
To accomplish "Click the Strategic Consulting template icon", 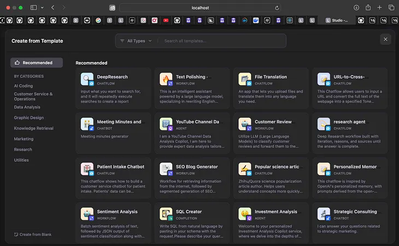I will pos(324,214).
